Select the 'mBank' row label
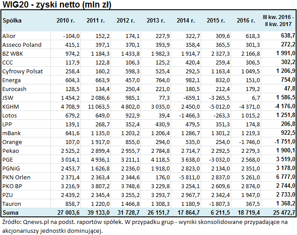Screen dimensions: 297x235 (11, 133)
